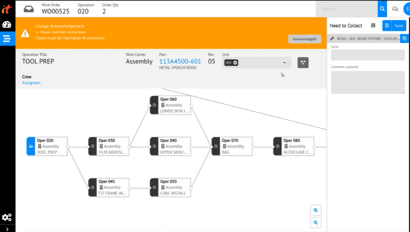Click the blue search magnifier button
This screenshot has height=232, width=410.
pyautogui.click(x=382, y=8)
